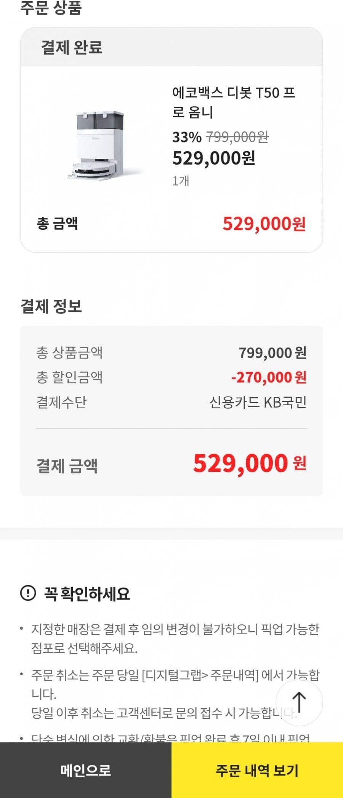Viewport: 343px width, 798px height.
Task: Click the exclamation info icon beside 꼭 확인하세요
Action: coord(28,593)
